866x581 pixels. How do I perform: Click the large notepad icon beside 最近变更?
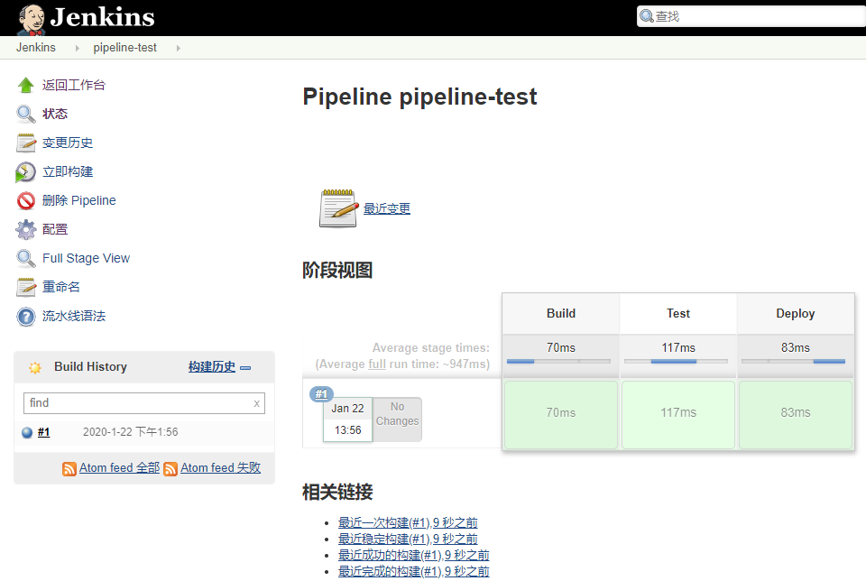[x=338, y=208]
